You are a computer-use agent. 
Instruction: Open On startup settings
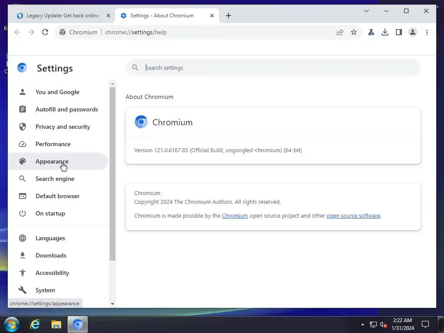click(58, 213)
